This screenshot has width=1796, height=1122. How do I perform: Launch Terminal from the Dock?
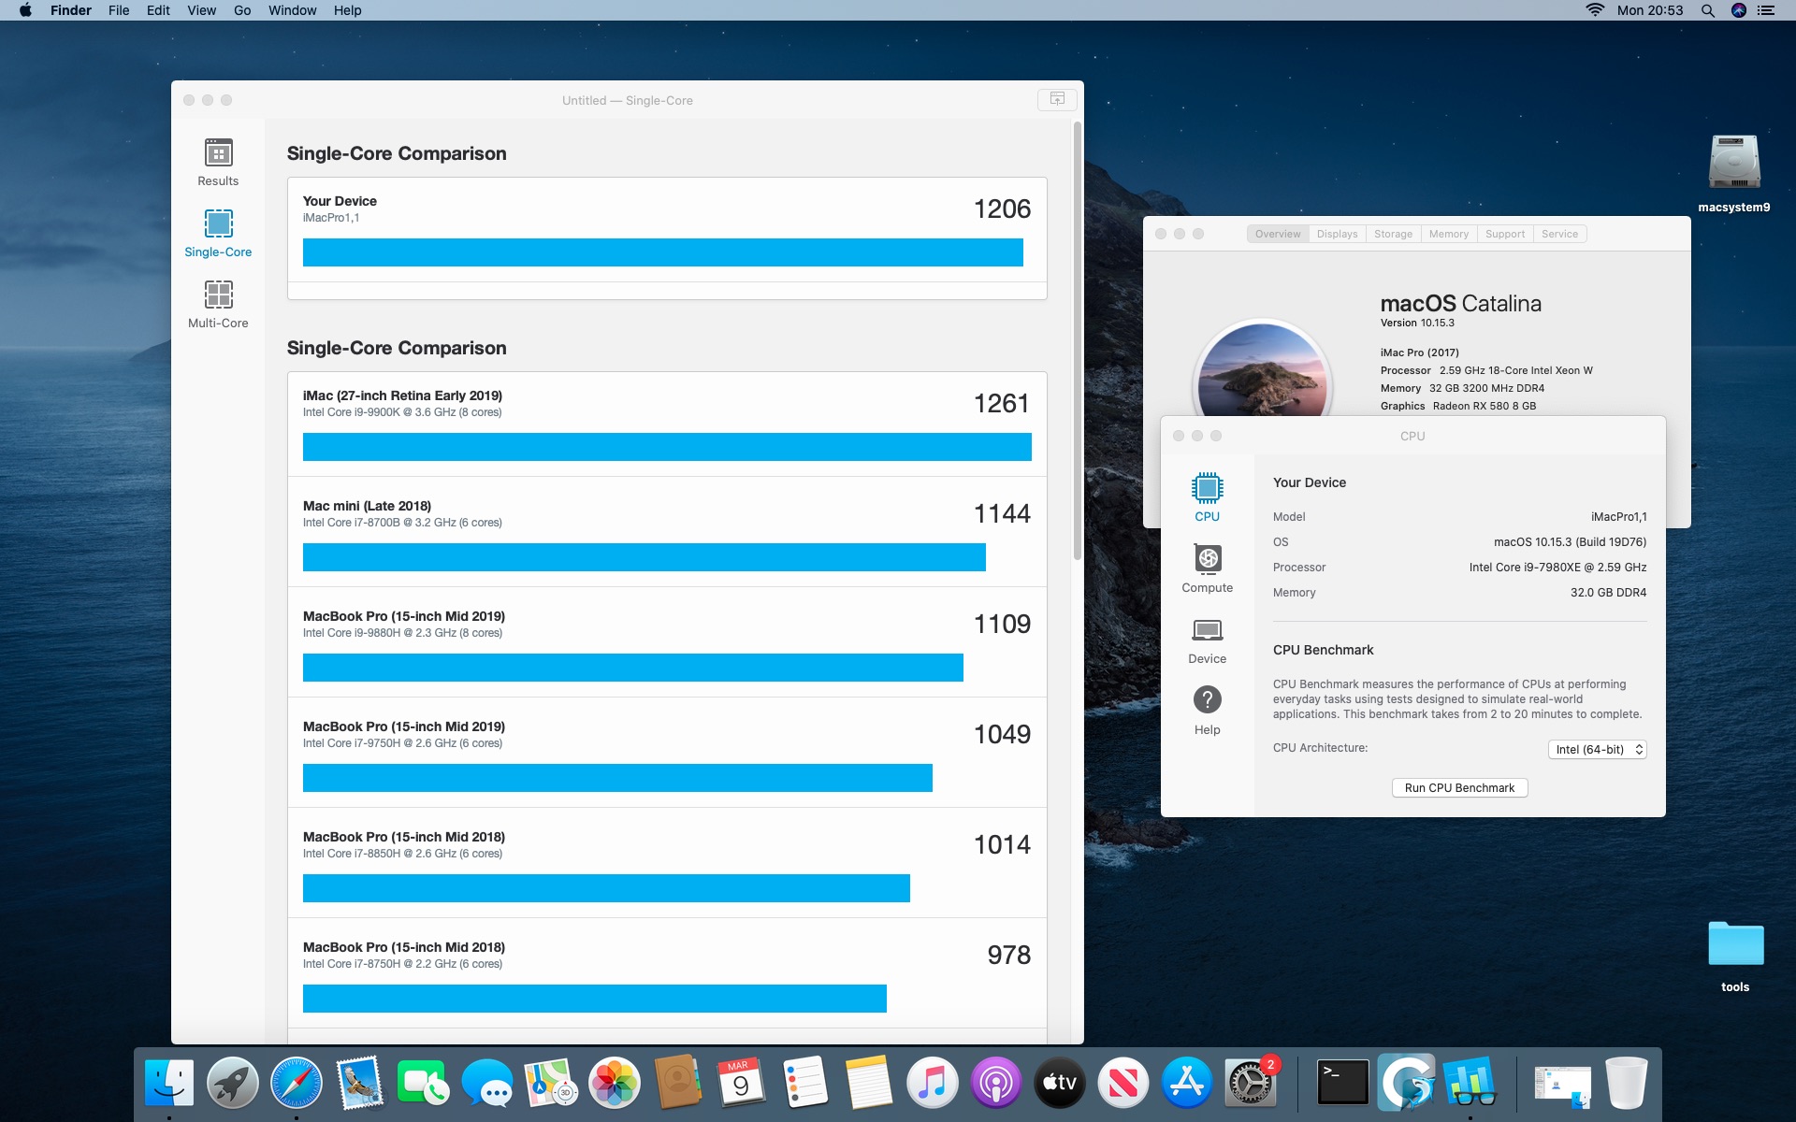pyautogui.click(x=1342, y=1083)
